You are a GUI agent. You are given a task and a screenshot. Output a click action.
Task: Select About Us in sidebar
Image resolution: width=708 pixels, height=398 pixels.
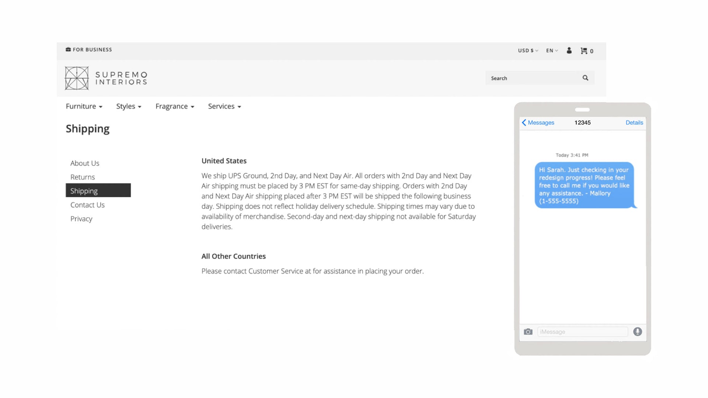(x=85, y=163)
